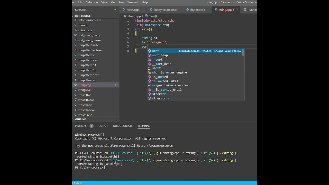Close the string.cpp editor tab
Viewport: 329px width, 185px height.
237,10
